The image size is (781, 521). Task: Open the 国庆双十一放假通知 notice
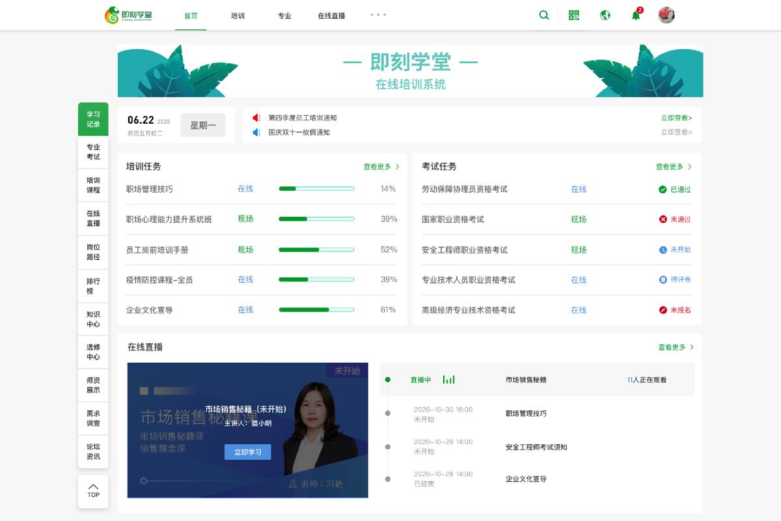pos(299,132)
